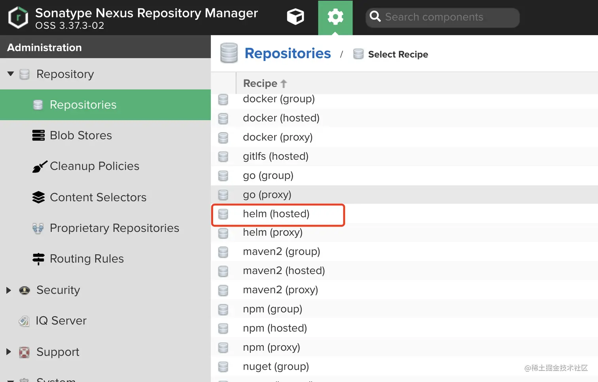Choose the docker (proxy) recipe
This screenshot has width=598, height=382.
click(x=404, y=137)
